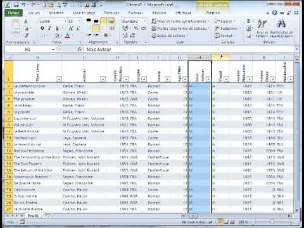Open the Titre Livre column filter dropdown

click(x=59, y=79)
